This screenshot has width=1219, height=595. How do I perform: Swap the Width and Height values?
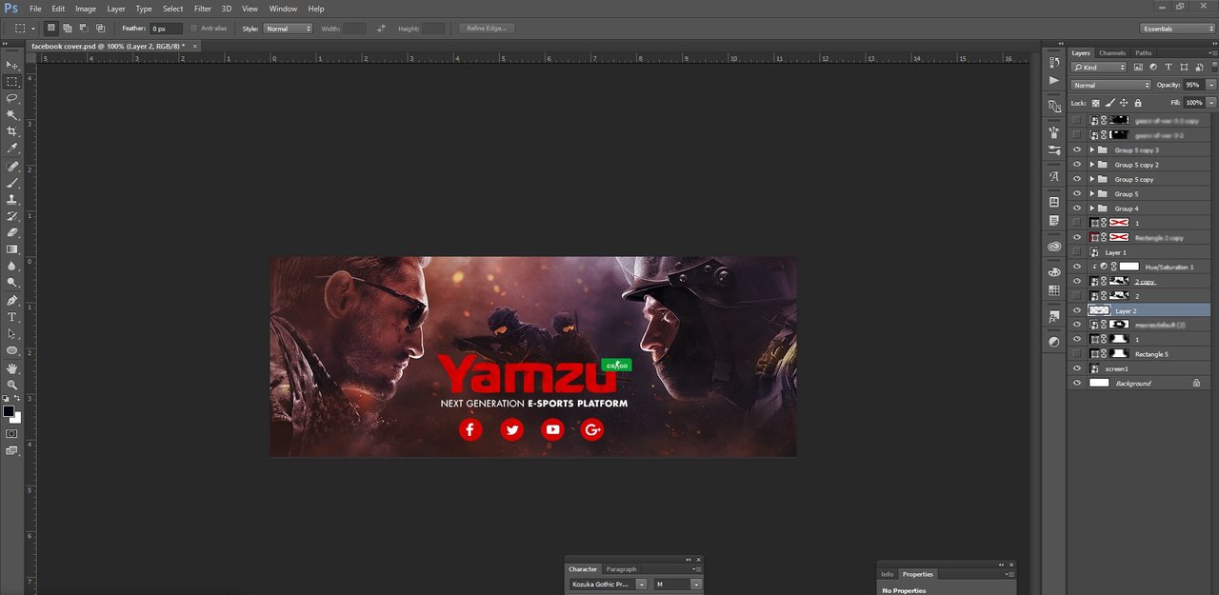point(382,29)
